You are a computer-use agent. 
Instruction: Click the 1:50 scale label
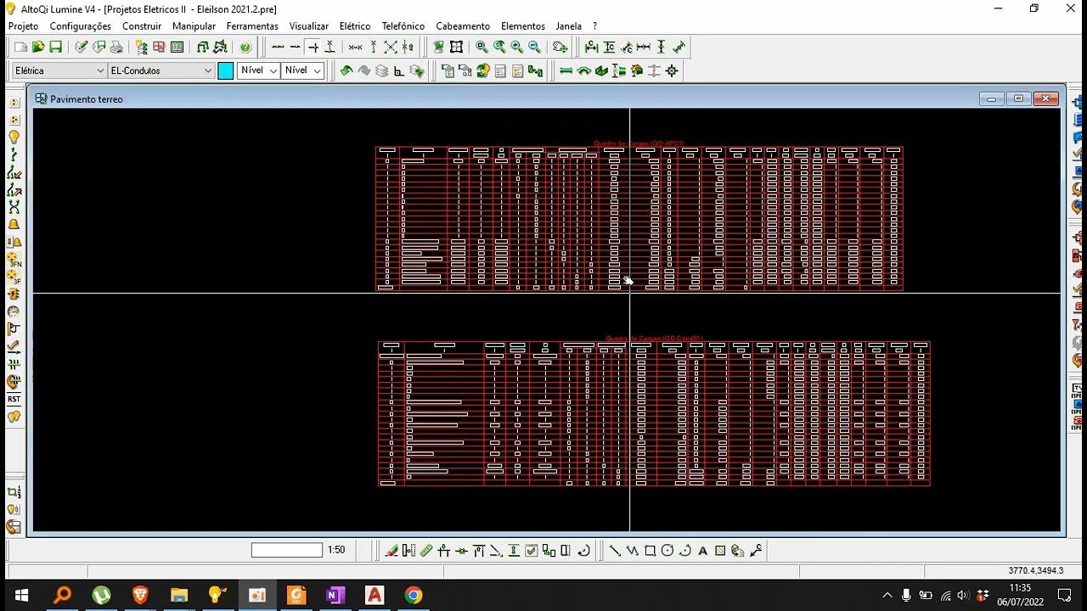click(x=336, y=550)
